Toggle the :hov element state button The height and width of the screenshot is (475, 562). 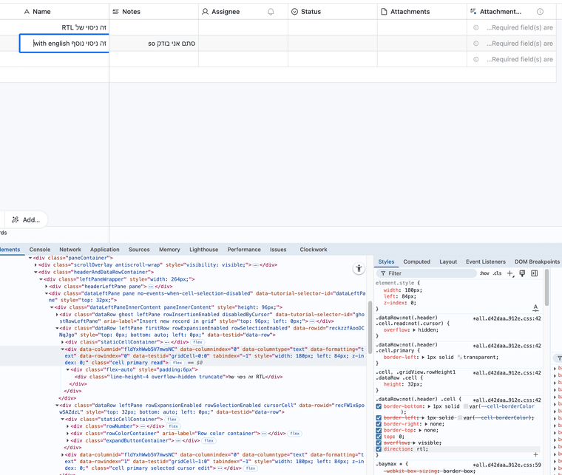click(484, 273)
